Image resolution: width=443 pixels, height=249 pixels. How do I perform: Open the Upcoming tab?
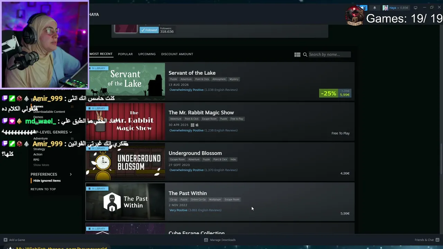tap(147, 54)
